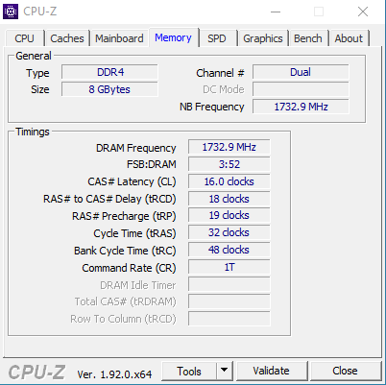Click the 48 clocks tRC value
Screen dimensions: 386x385
(x=229, y=250)
